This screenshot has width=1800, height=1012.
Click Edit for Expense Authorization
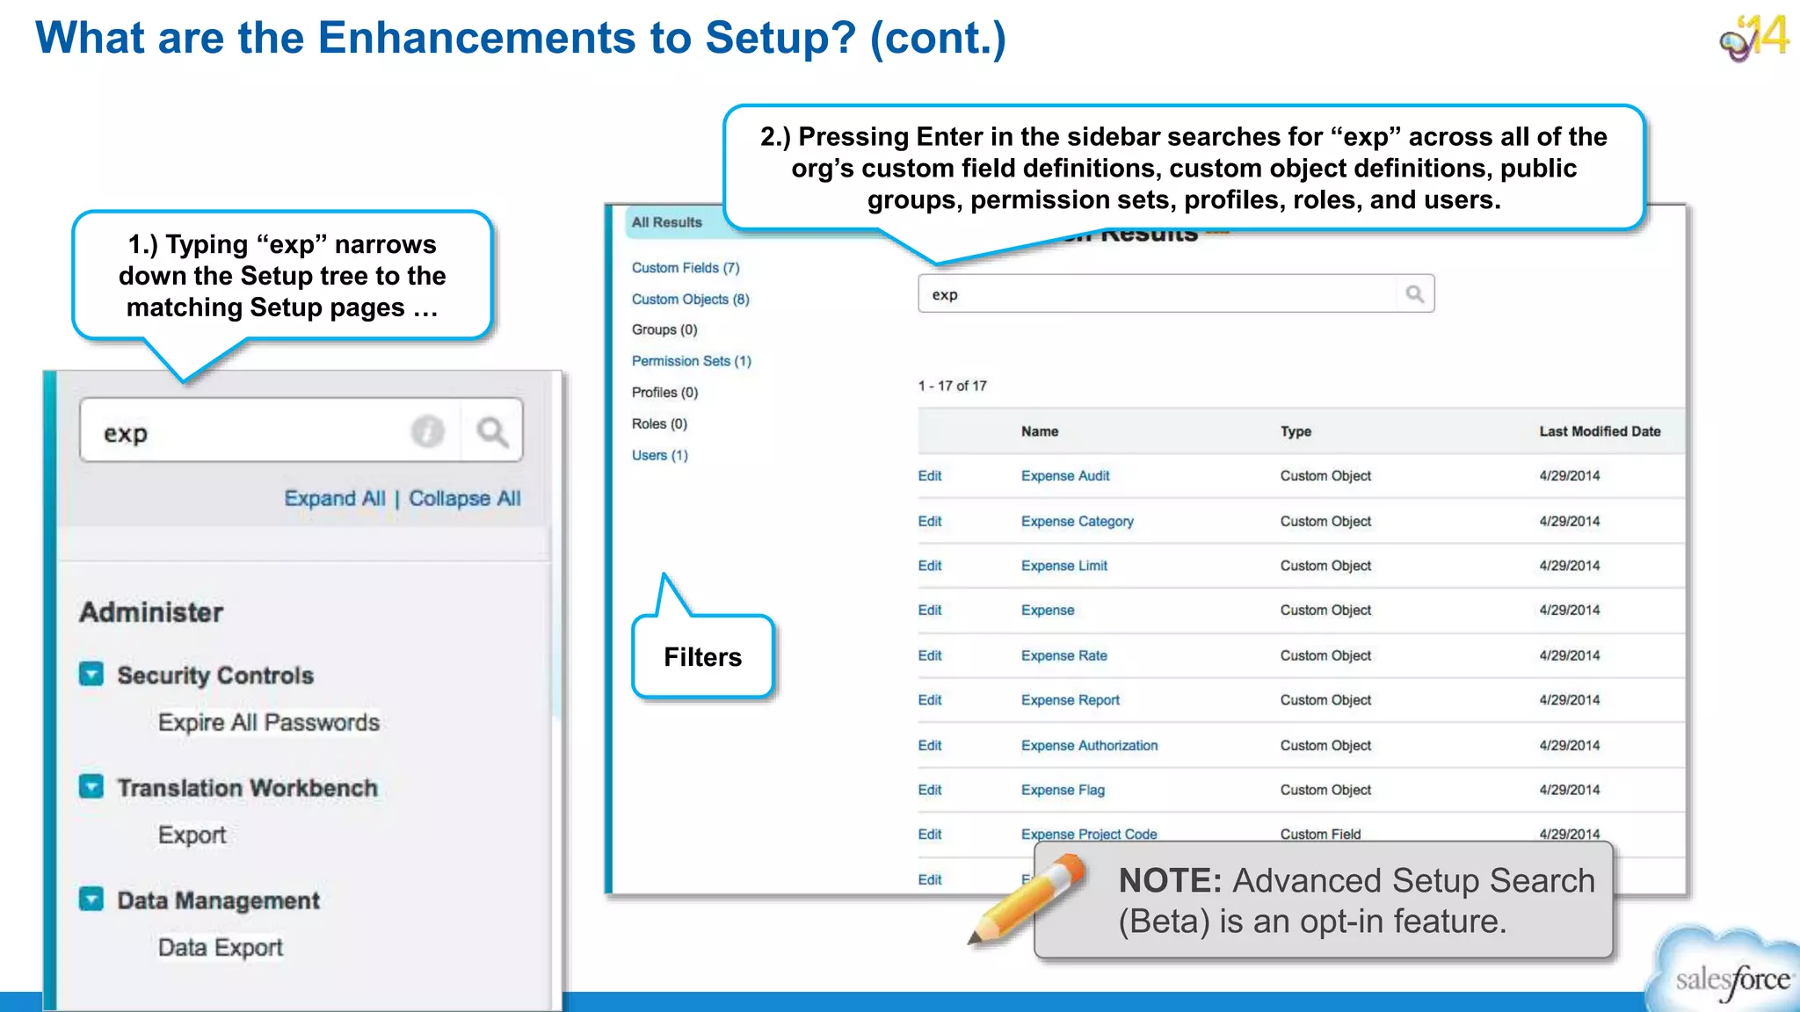coord(930,746)
